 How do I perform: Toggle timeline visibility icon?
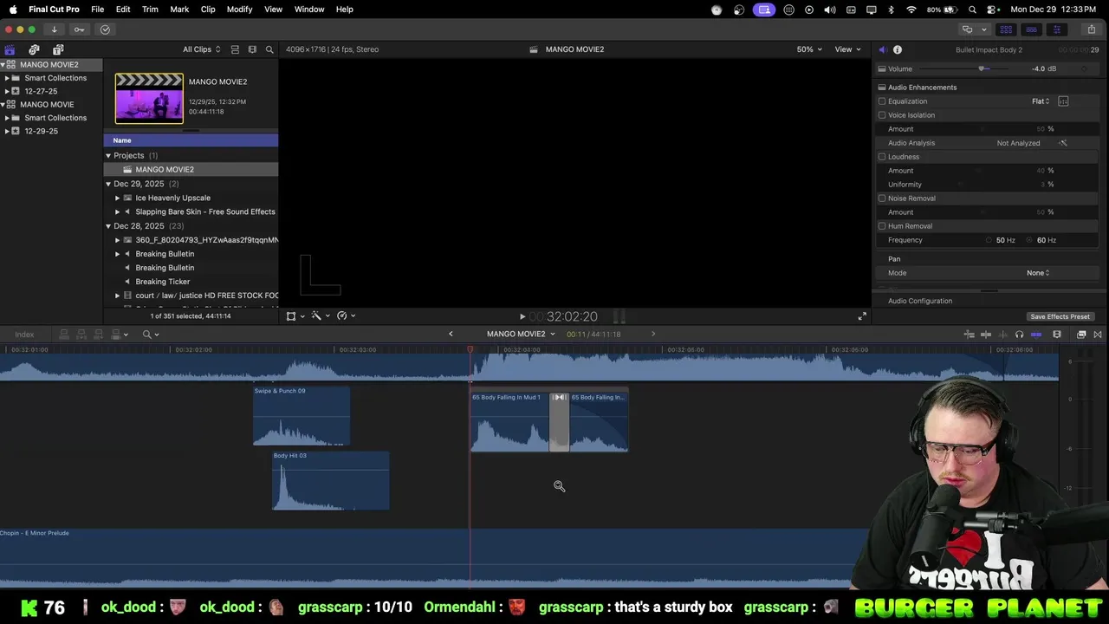pyautogui.click(x=1031, y=29)
